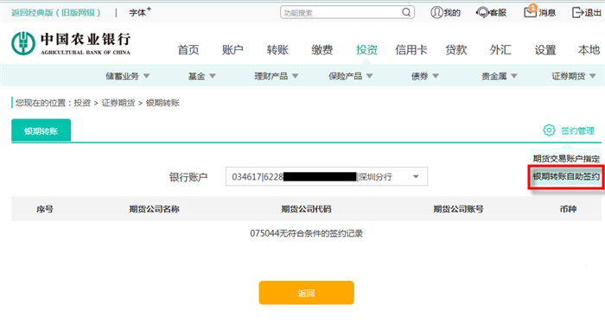This screenshot has height=324, width=605.
Task: Expand the 银行账户 account dropdown
Action: [416, 176]
